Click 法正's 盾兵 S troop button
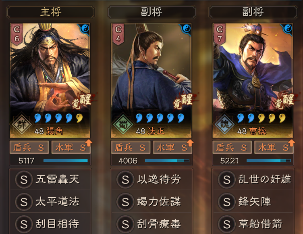This screenshot has height=234, width=303. [x=131, y=148]
